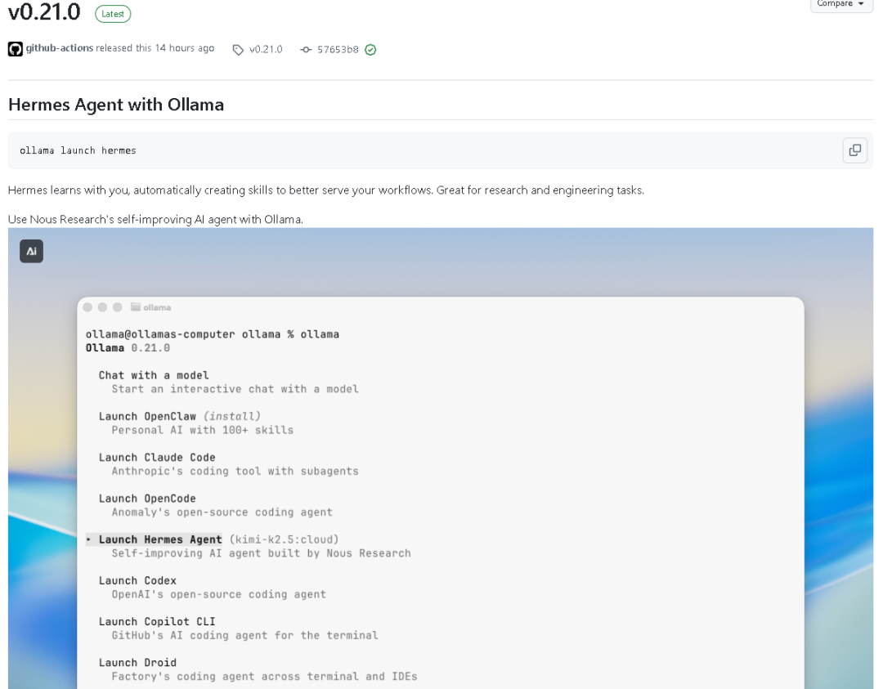Click the terminal screenshot image
The width and height of the screenshot is (883, 689).
(441, 459)
